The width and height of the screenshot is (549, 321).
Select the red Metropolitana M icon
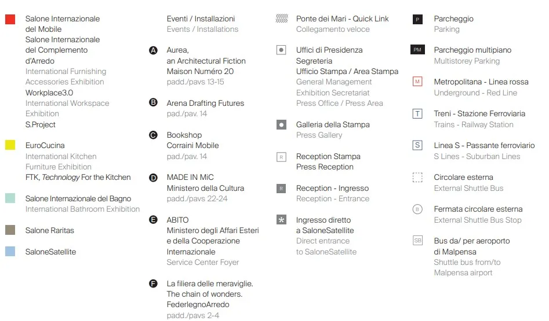[417, 82]
